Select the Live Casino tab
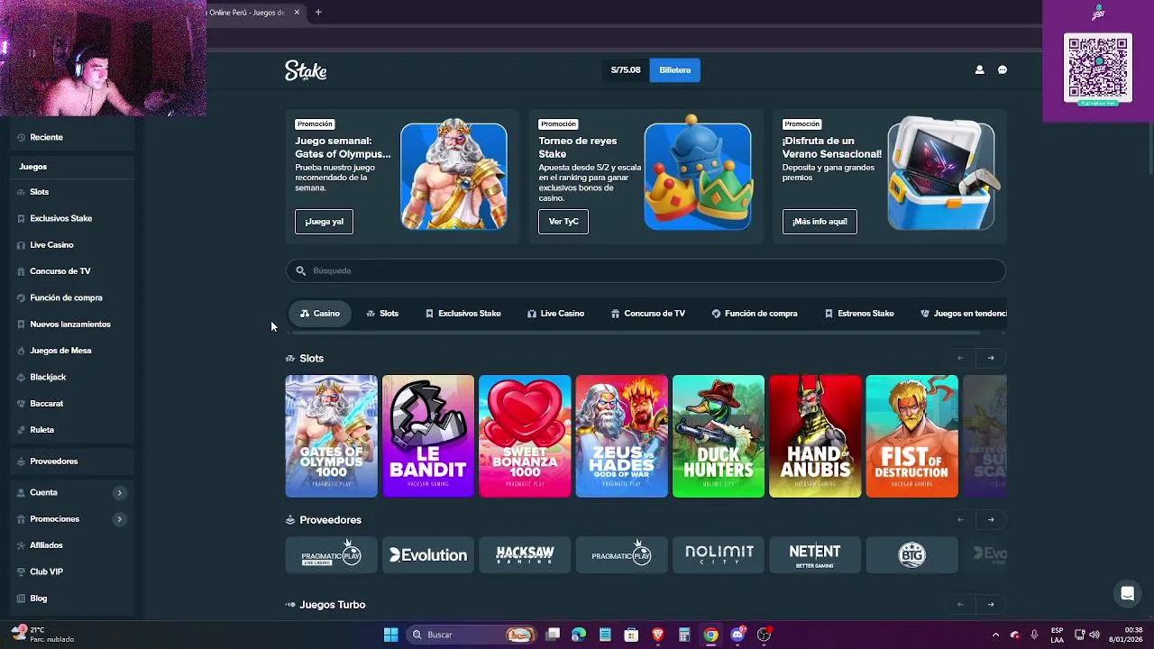1154x649 pixels. click(x=556, y=314)
